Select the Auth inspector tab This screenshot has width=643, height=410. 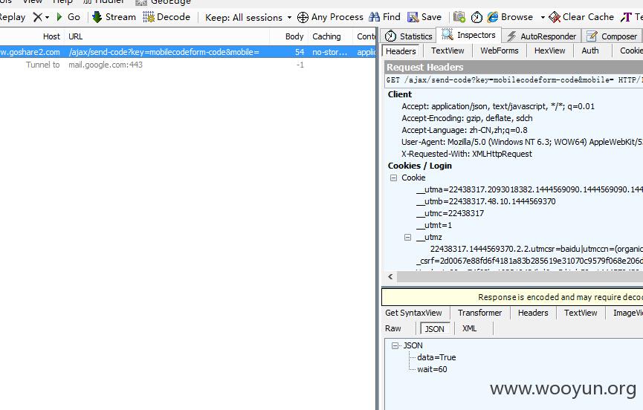coord(590,51)
